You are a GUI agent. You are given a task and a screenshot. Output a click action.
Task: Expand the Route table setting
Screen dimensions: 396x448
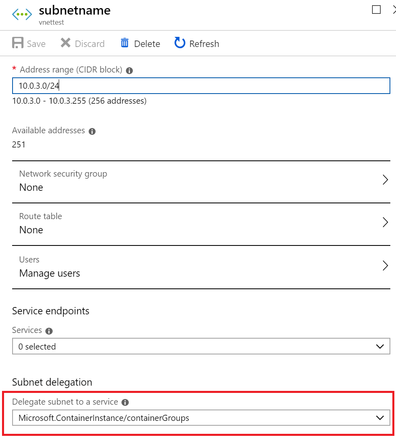click(x=201, y=224)
